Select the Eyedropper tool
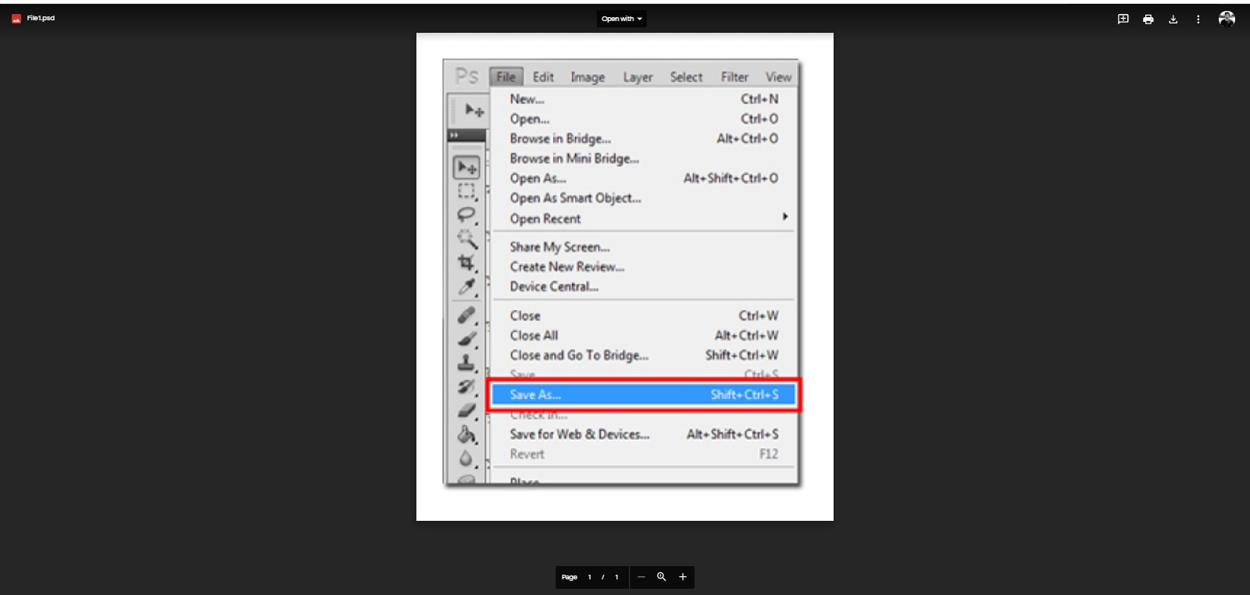The height and width of the screenshot is (595, 1250). tap(466, 287)
